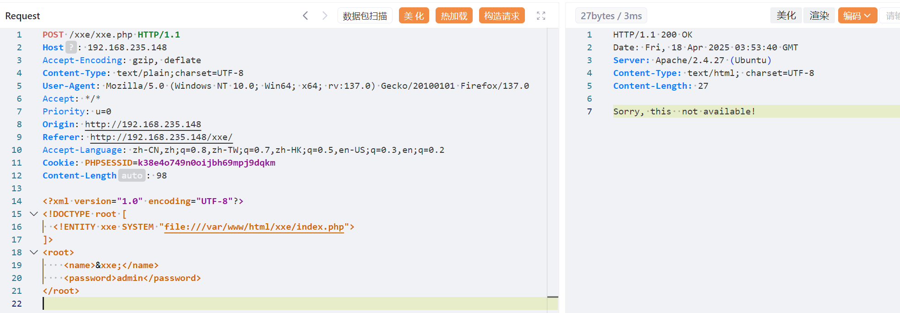This screenshot has height=313, width=900.
Task: Click the User-Agent header name
Action: (69, 86)
